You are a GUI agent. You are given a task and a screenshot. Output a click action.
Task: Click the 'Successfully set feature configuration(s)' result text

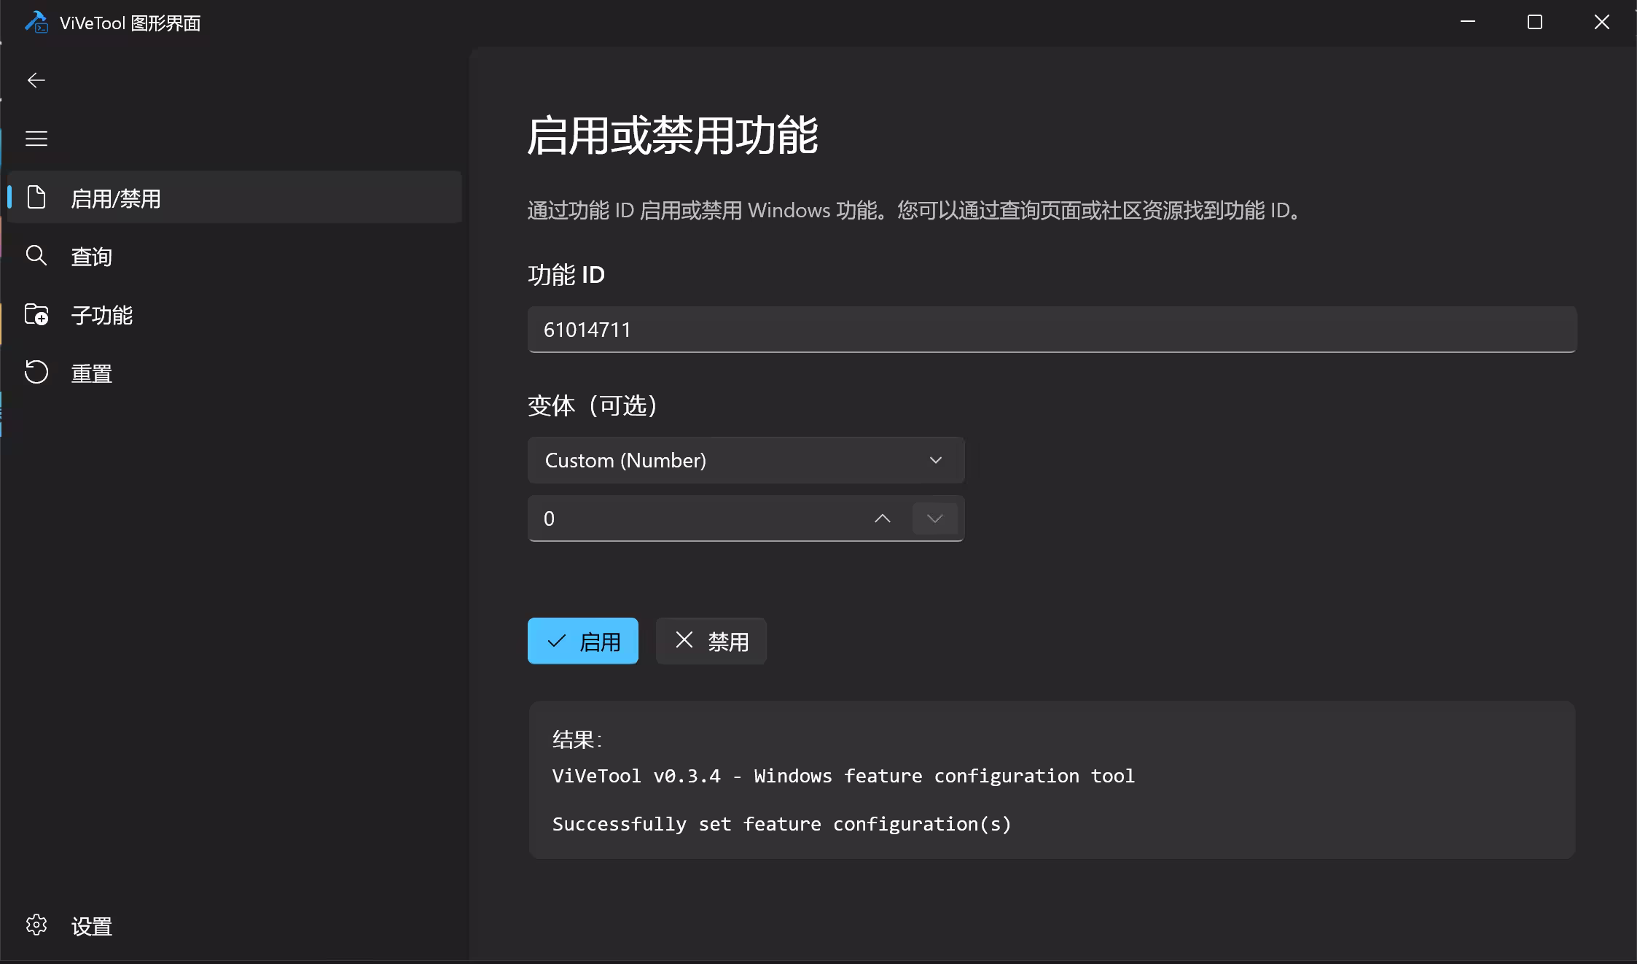coord(782,824)
